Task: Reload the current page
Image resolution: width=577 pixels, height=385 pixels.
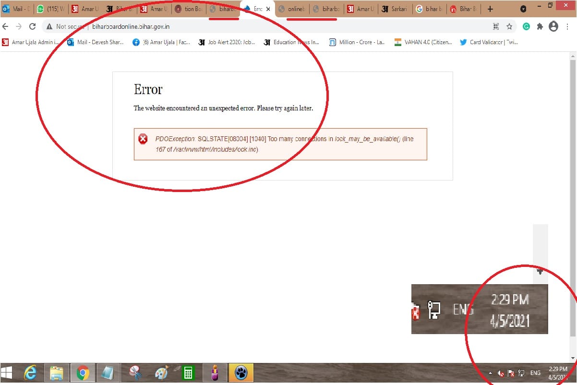Action: [x=33, y=27]
